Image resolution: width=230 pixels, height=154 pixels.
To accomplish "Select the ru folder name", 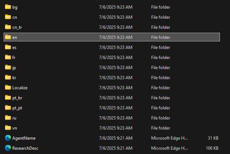I will pyautogui.click(x=14, y=118).
